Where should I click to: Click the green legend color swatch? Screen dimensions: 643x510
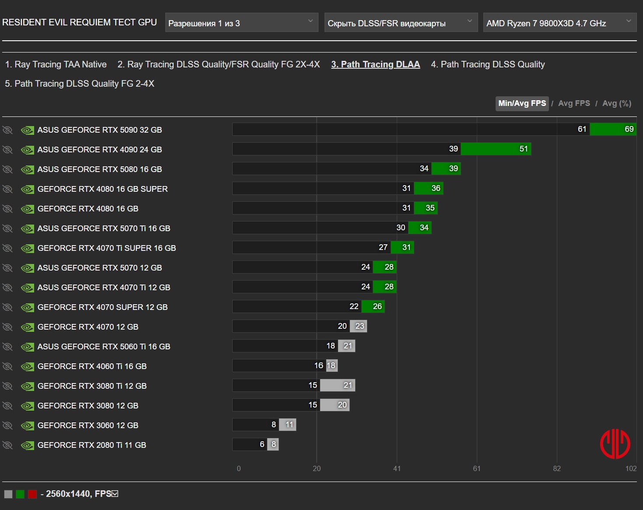click(x=20, y=494)
